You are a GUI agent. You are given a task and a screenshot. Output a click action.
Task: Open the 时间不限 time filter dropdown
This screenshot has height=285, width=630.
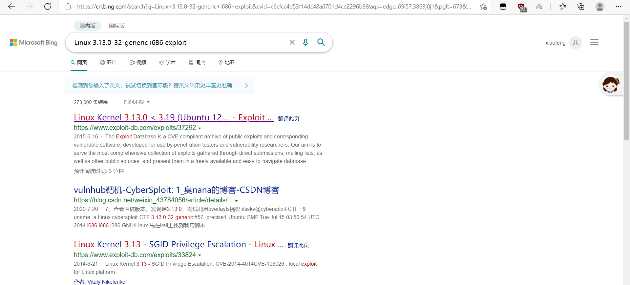click(136, 102)
